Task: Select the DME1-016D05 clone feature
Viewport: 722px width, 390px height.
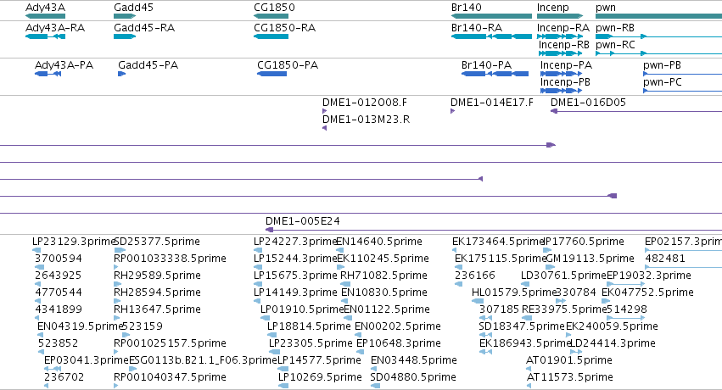Action: tap(636, 111)
